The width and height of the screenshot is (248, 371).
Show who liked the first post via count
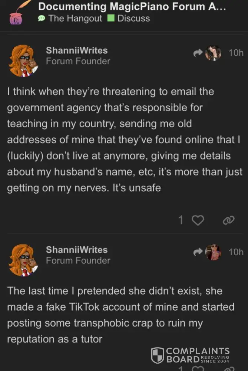(x=181, y=220)
